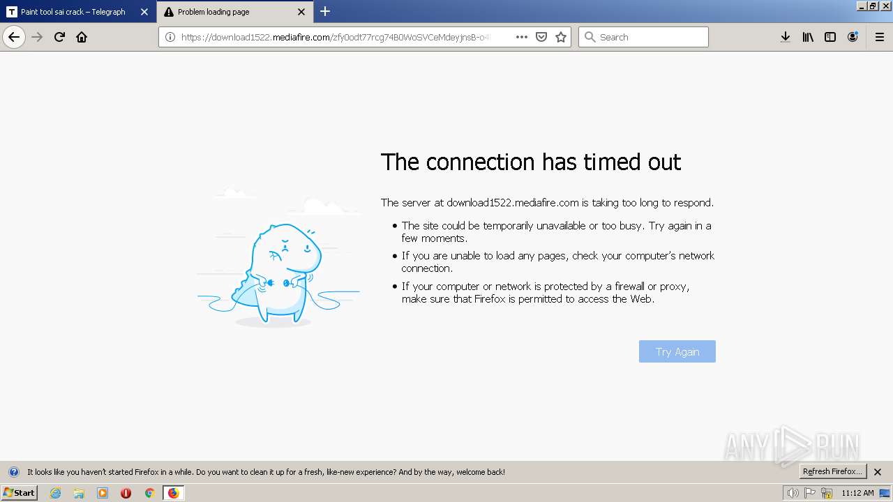Open the Action Center flag icon
893x502 pixels.
810,493
